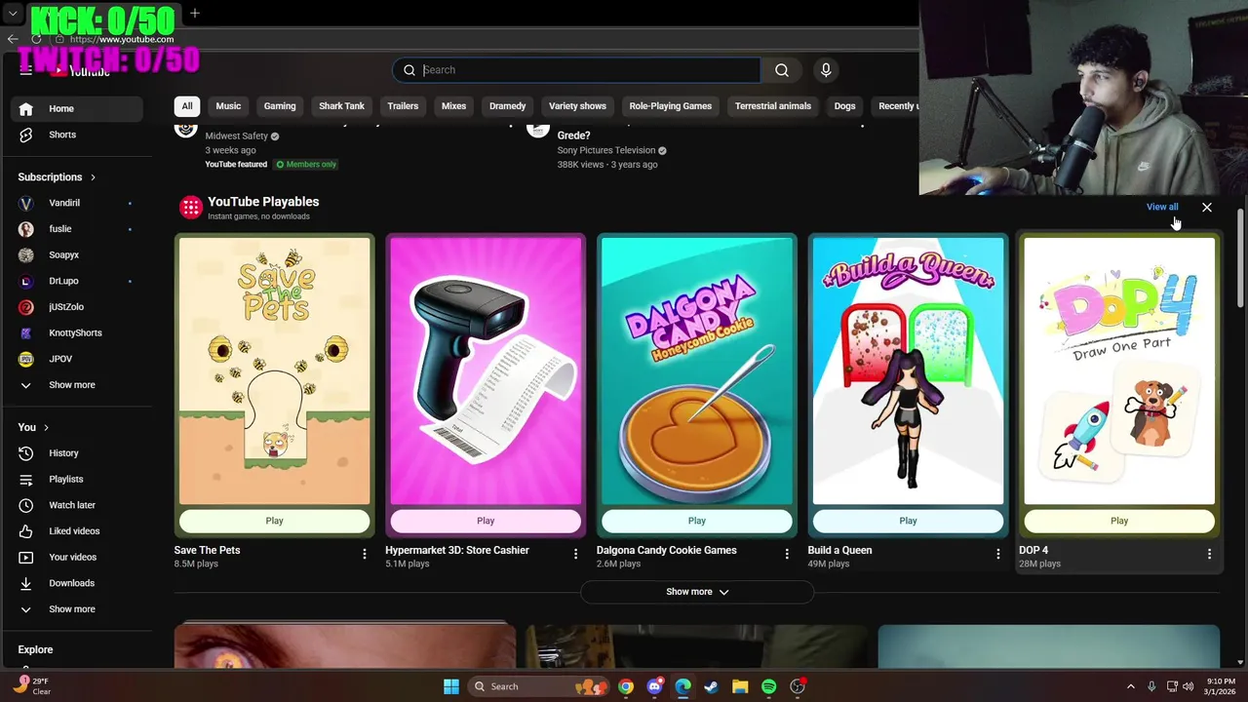
Task: Select the Music filter chip
Action: pyautogui.click(x=228, y=106)
